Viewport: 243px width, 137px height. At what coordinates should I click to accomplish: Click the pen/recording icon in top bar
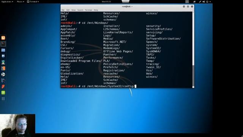[200, 2]
